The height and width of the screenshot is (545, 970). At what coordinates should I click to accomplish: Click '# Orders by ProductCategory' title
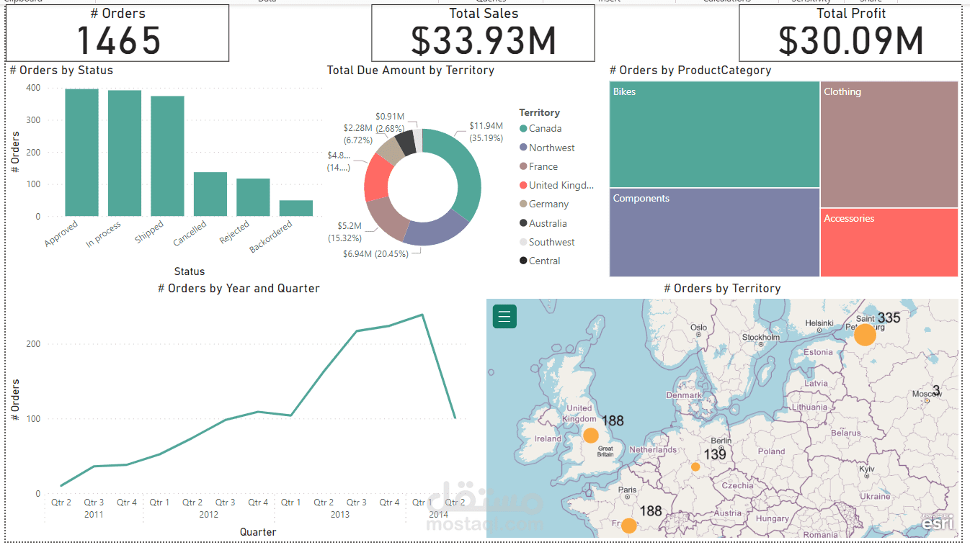point(690,71)
